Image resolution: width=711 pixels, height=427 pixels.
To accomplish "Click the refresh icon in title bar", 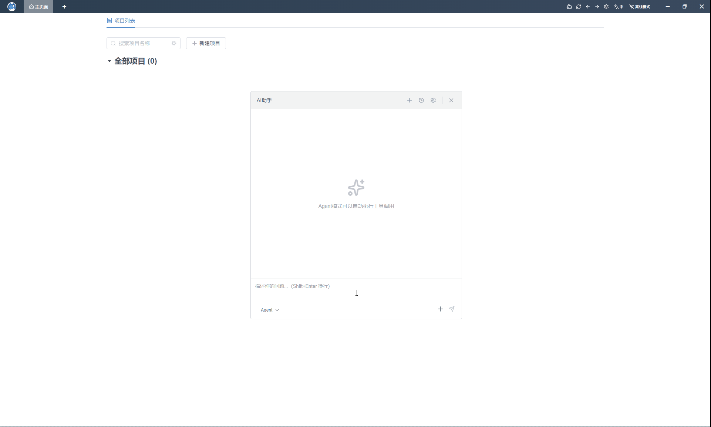I will (579, 7).
